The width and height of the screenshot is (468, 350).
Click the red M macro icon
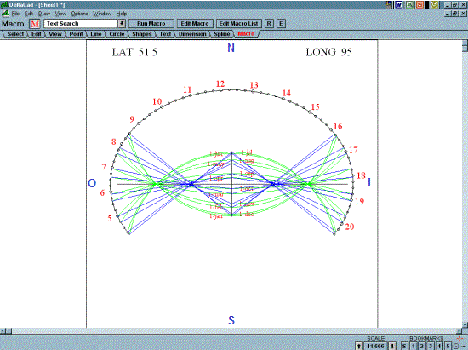[35, 24]
